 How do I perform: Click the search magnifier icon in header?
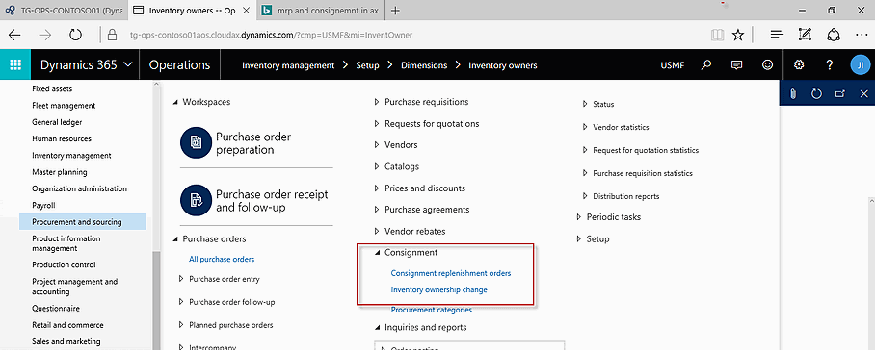pyautogui.click(x=706, y=65)
